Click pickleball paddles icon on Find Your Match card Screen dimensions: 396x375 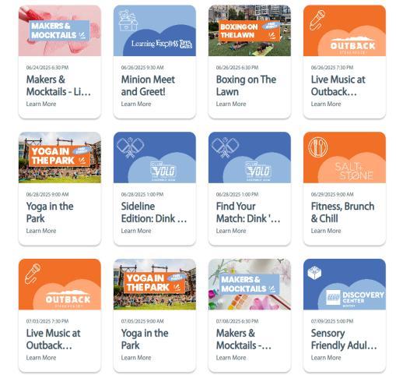point(226,147)
